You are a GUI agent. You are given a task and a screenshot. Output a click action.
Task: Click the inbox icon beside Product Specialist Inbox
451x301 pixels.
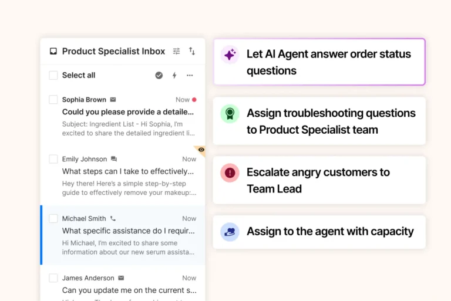point(53,51)
